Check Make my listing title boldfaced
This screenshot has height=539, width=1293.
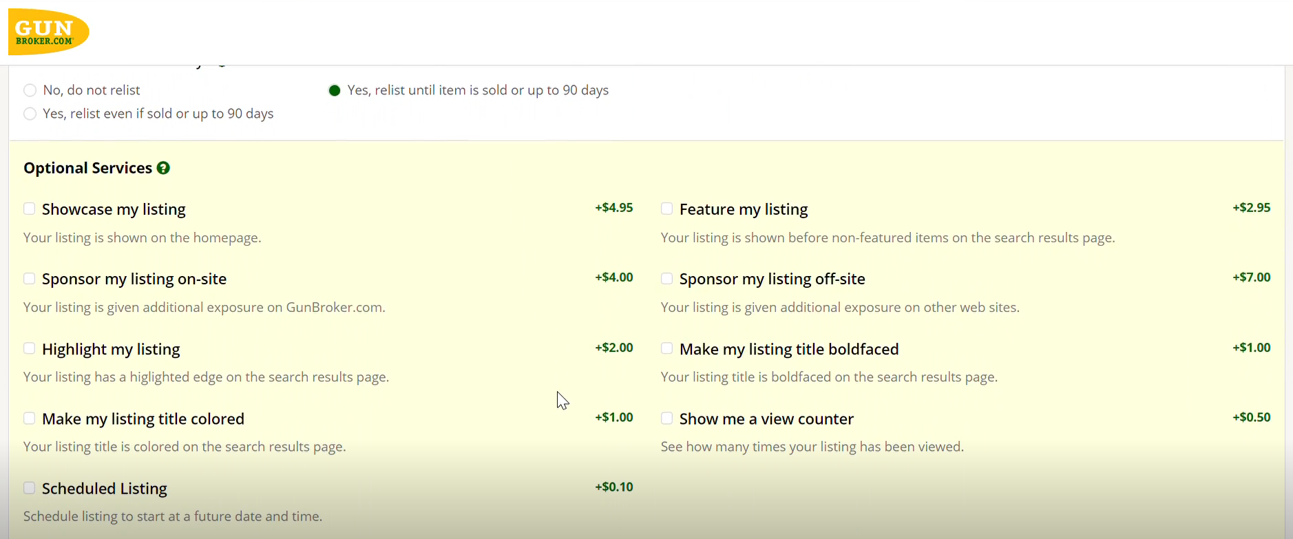click(x=666, y=348)
